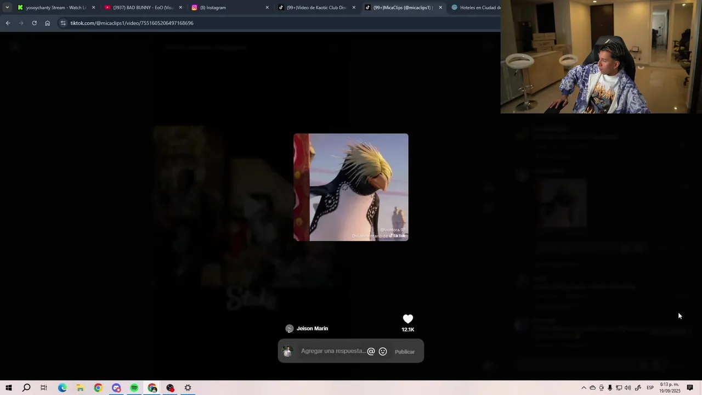Open the clock showing 6:13 p. m.
This screenshot has height=395, width=702.
[670, 388]
